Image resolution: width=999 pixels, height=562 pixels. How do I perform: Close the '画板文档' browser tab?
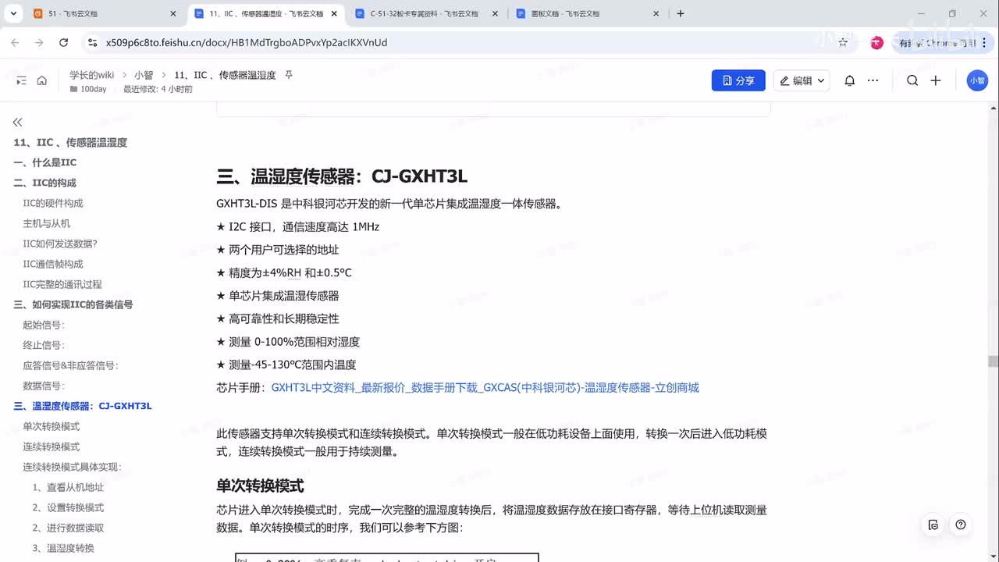(656, 13)
